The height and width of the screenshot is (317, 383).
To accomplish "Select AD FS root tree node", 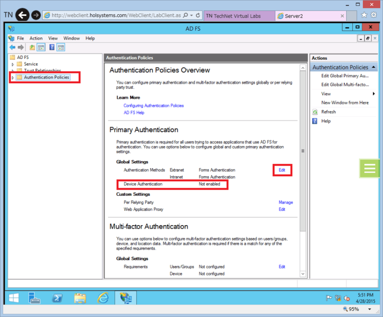I will (x=23, y=57).
